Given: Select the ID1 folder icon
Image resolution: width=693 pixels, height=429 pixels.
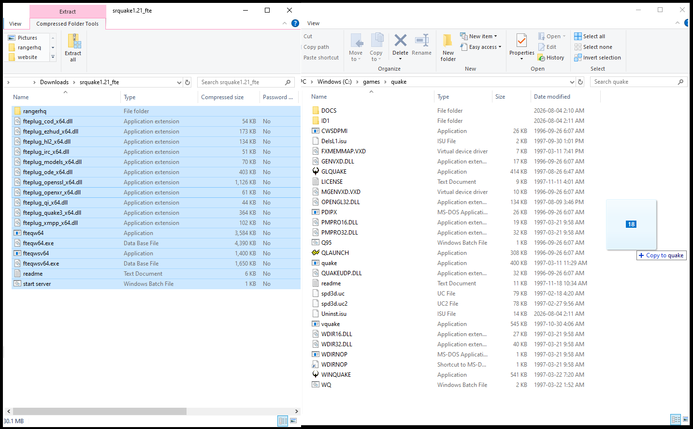Looking at the screenshot, I should 316,121.
